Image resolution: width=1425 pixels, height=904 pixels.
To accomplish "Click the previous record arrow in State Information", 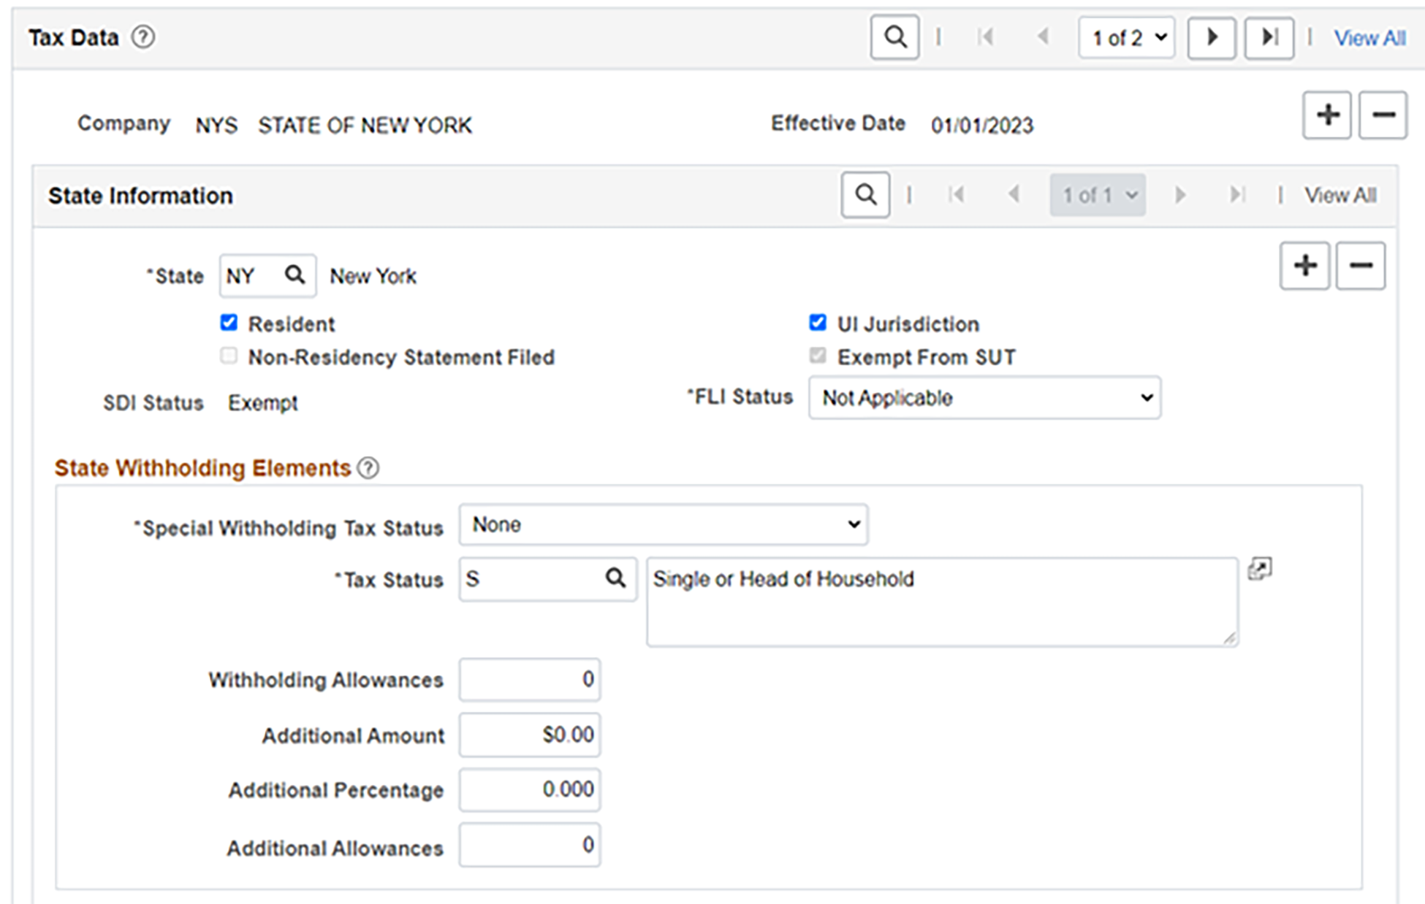I will point(1014,195).
